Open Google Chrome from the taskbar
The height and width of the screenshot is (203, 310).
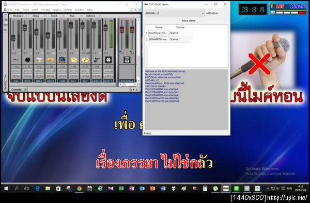point(79,189)
